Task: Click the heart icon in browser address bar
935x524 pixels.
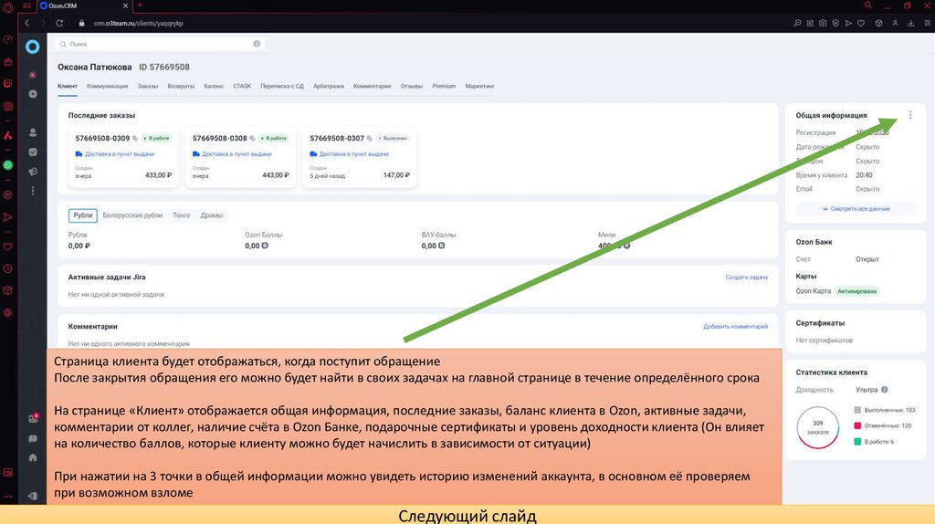Action: (x=861, y=23)
